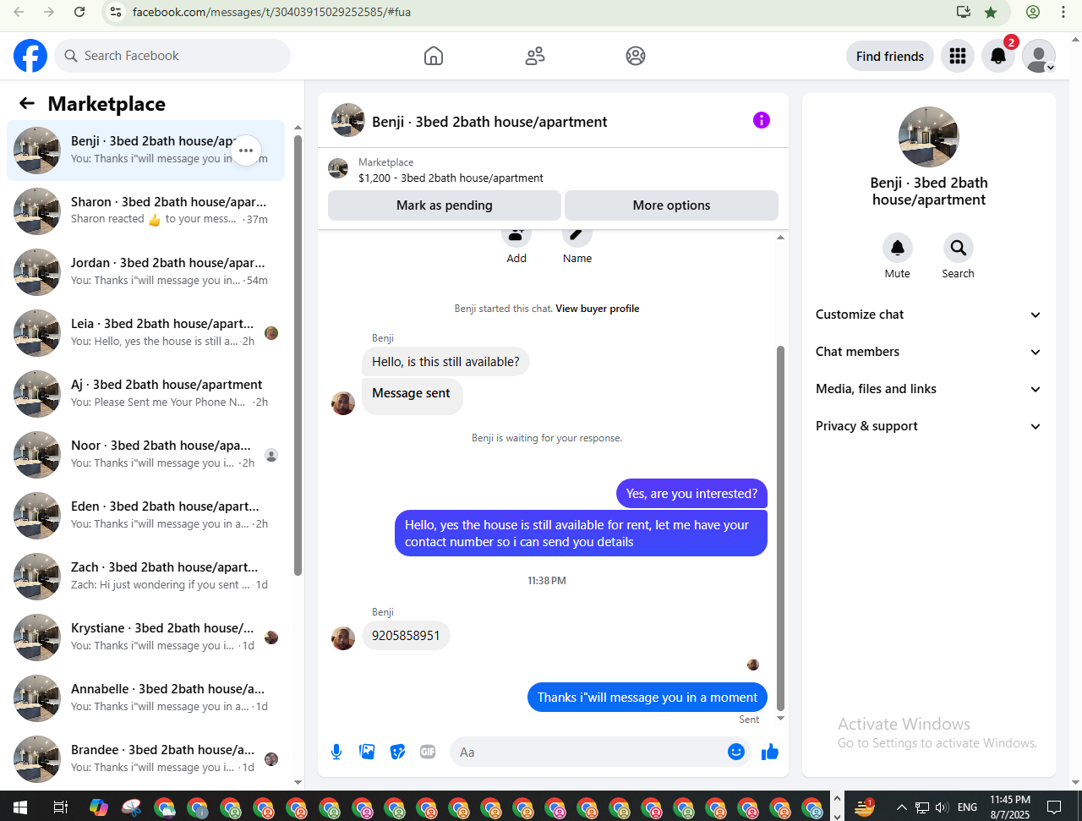Expand the Privacy & support section
This screenshot has width=1082, height=821.
[x=929, y=426]
